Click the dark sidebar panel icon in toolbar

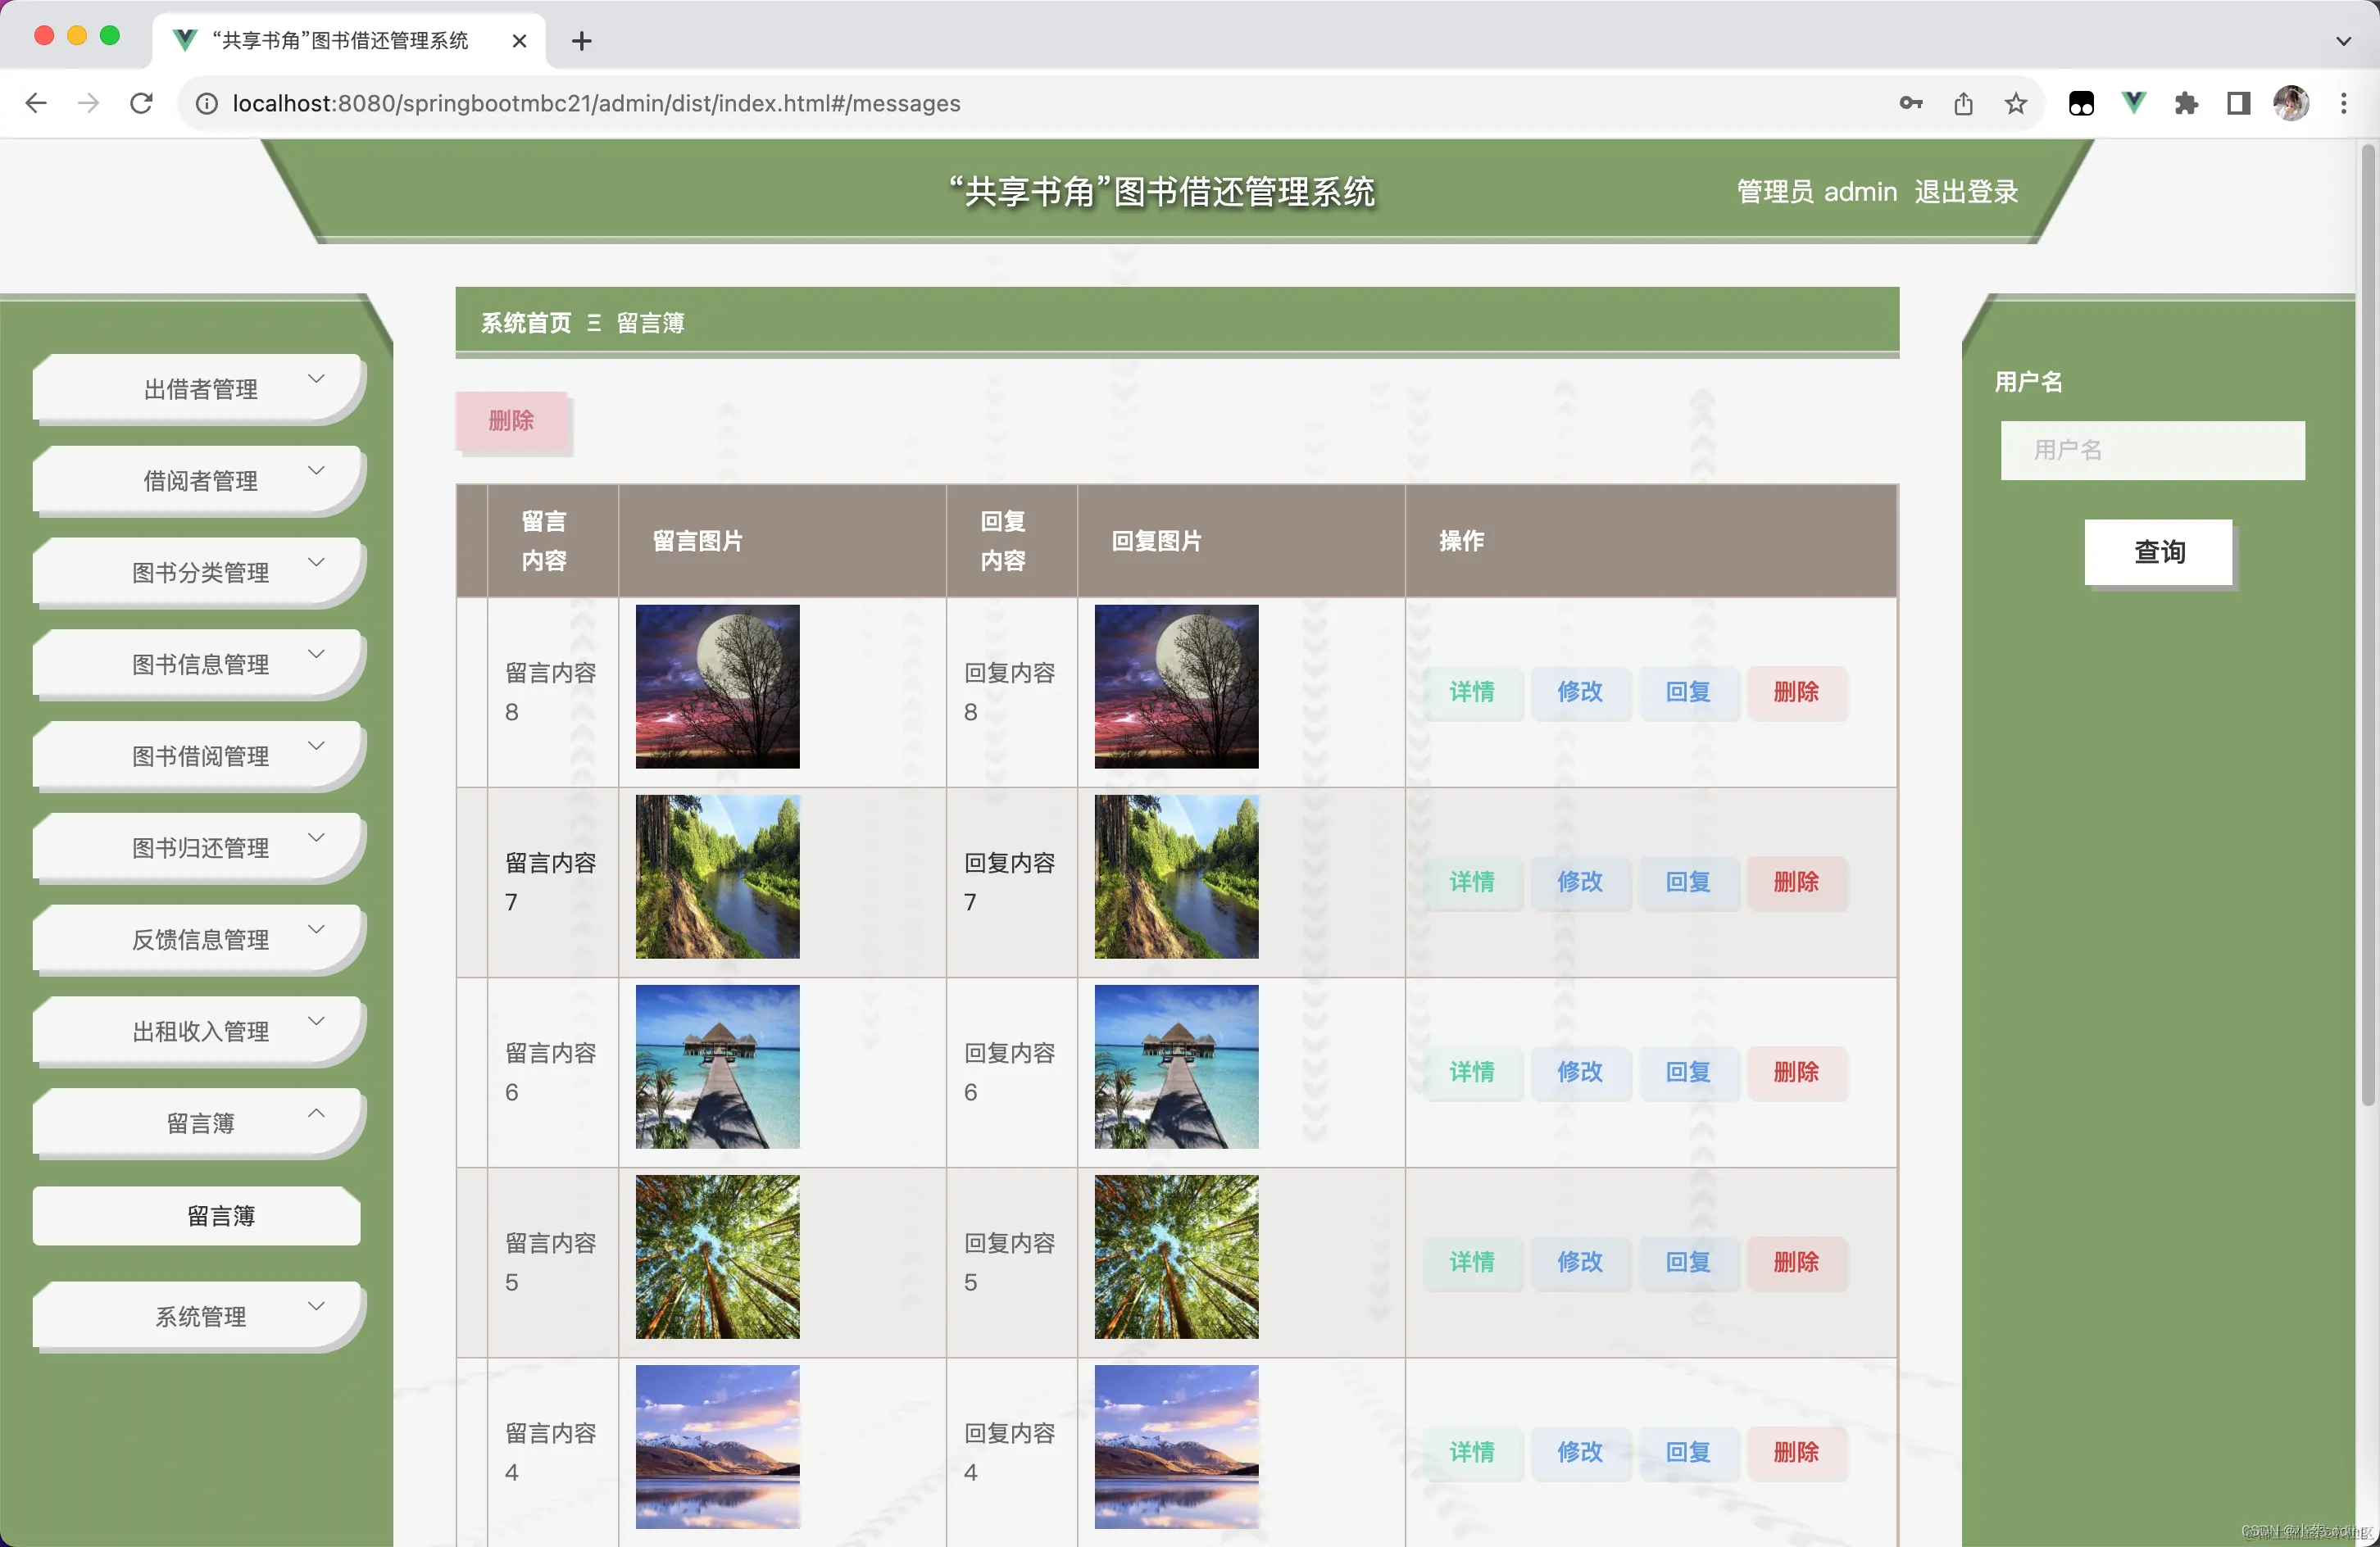click(2238, 103)
